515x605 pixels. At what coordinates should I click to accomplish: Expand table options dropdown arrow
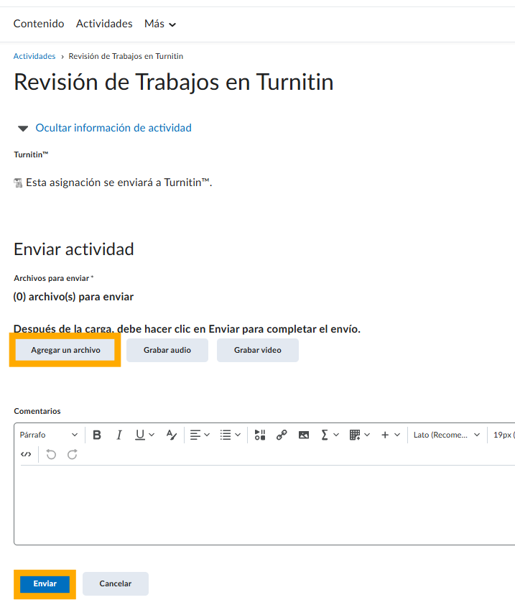click(367, 435)
